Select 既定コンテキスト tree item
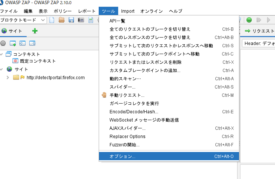Screen dimensions: 275x179 point(38,61)
